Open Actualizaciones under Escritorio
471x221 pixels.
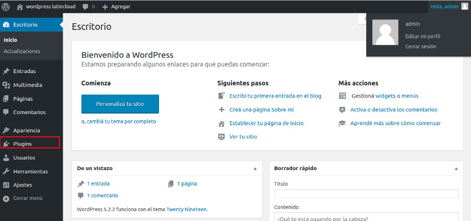pyautogui.click(x=22, y=52)
